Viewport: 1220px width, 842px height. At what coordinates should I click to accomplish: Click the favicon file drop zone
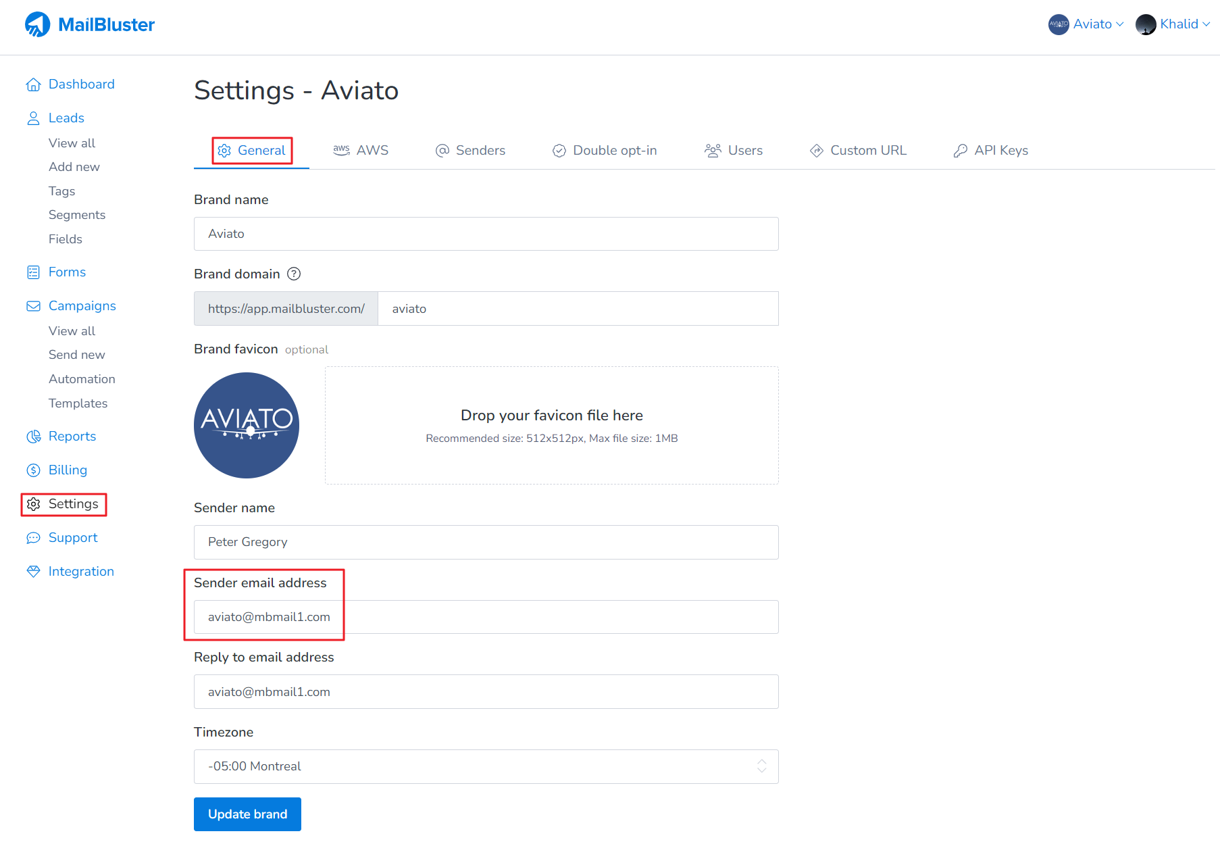click(x=551, y=426)
